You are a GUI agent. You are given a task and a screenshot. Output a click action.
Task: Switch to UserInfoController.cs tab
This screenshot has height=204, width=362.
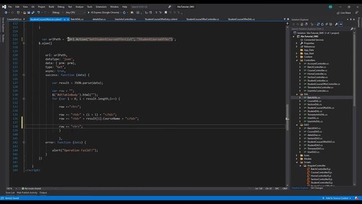pos(125,19)
